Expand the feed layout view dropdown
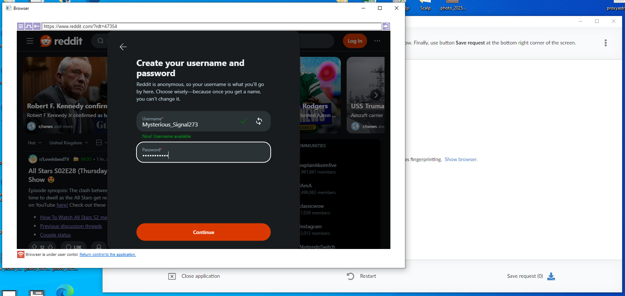 (x=101, y=143)
